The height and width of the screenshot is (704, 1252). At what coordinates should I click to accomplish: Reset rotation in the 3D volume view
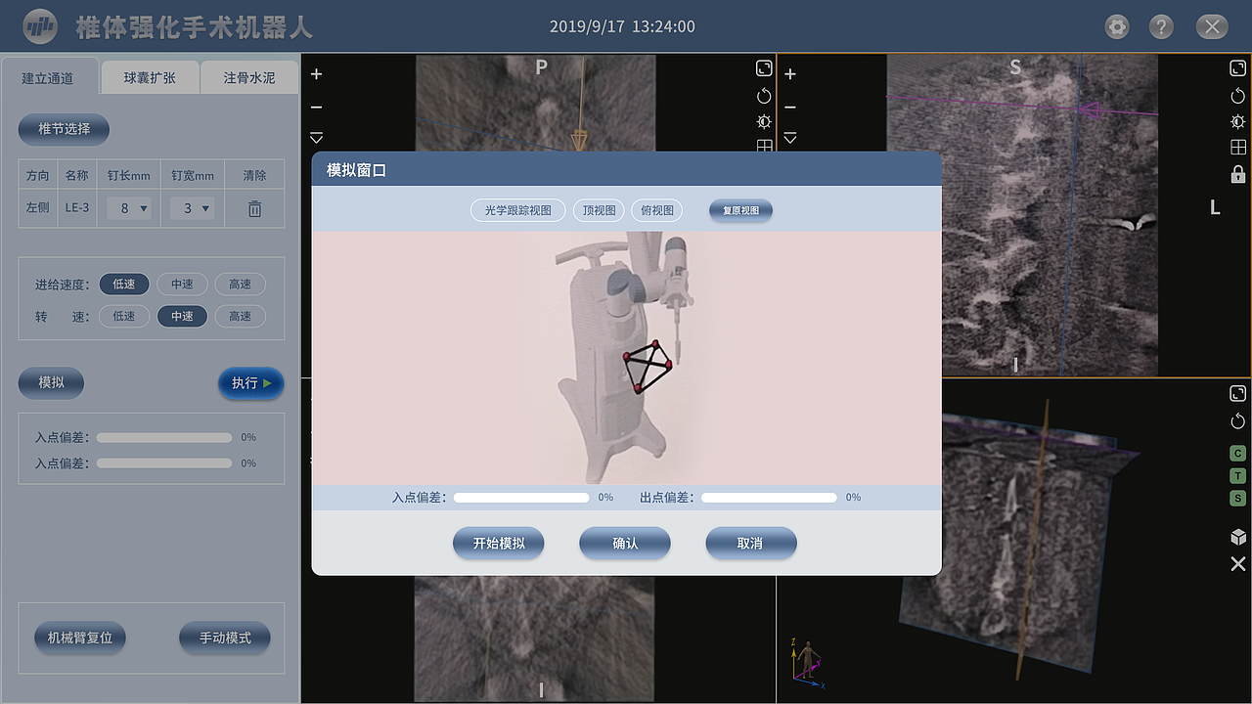[x=1237, y=421]
